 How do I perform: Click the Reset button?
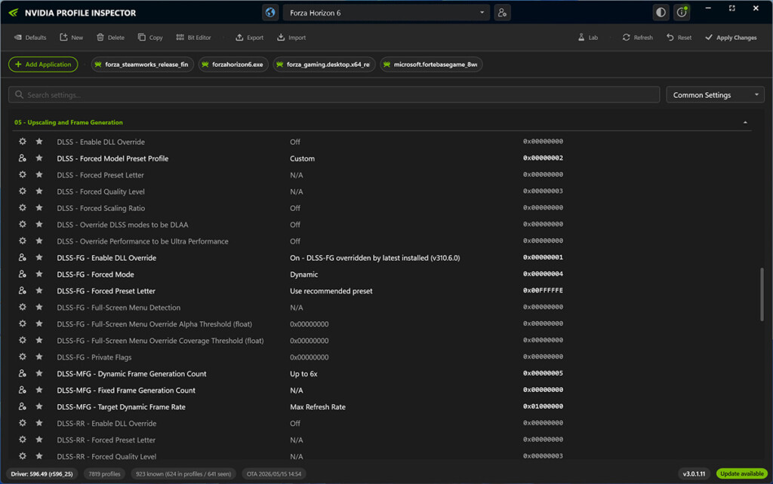tap(679, 38)
